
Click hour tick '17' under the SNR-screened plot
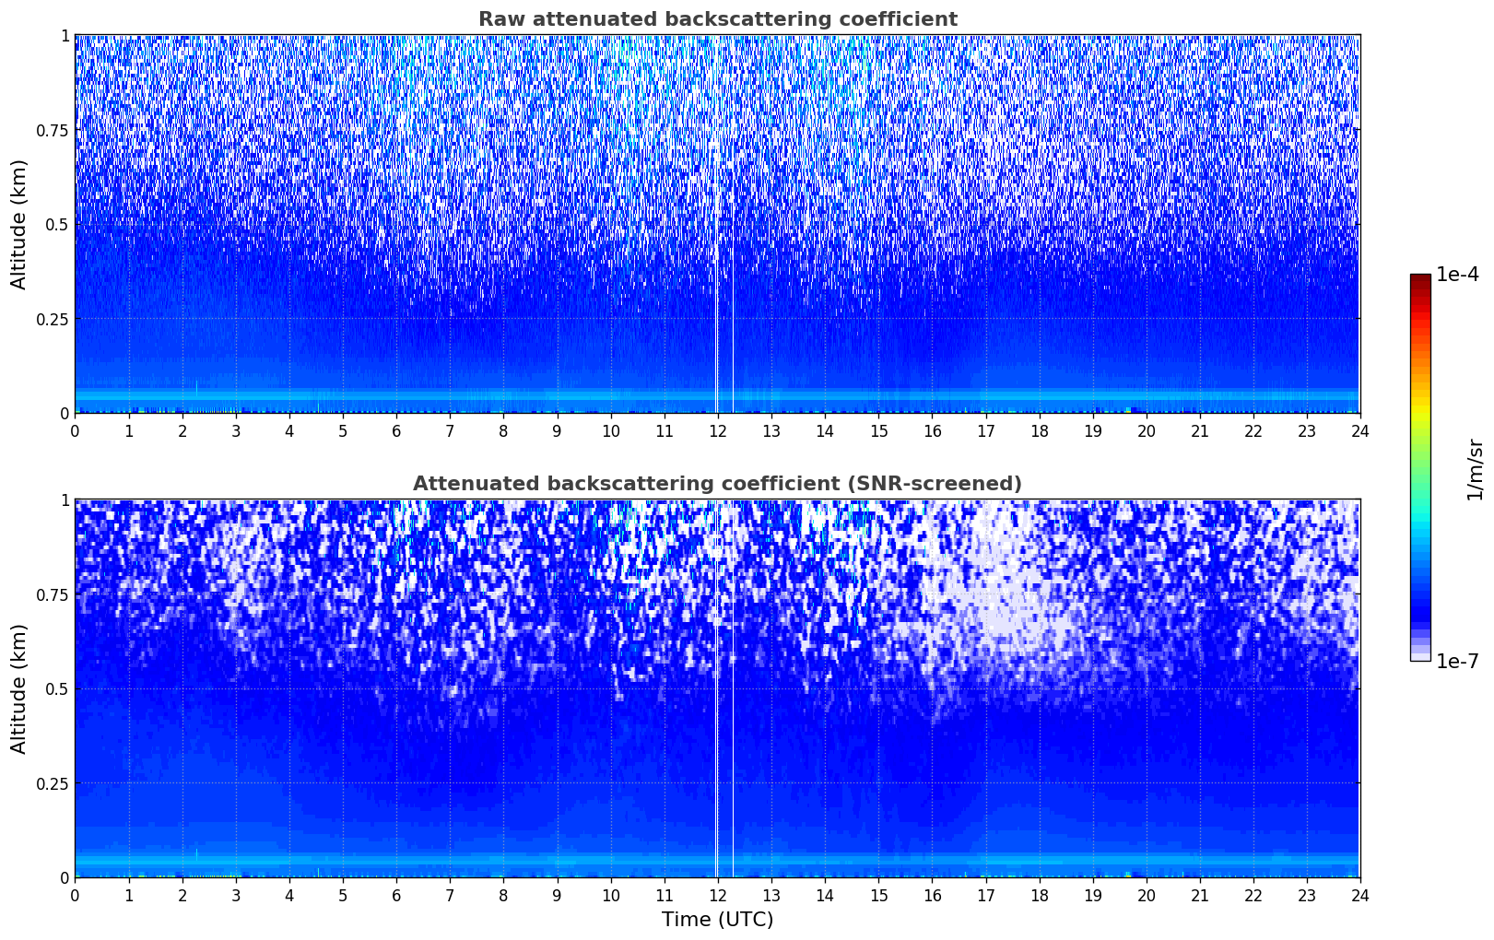985,895
